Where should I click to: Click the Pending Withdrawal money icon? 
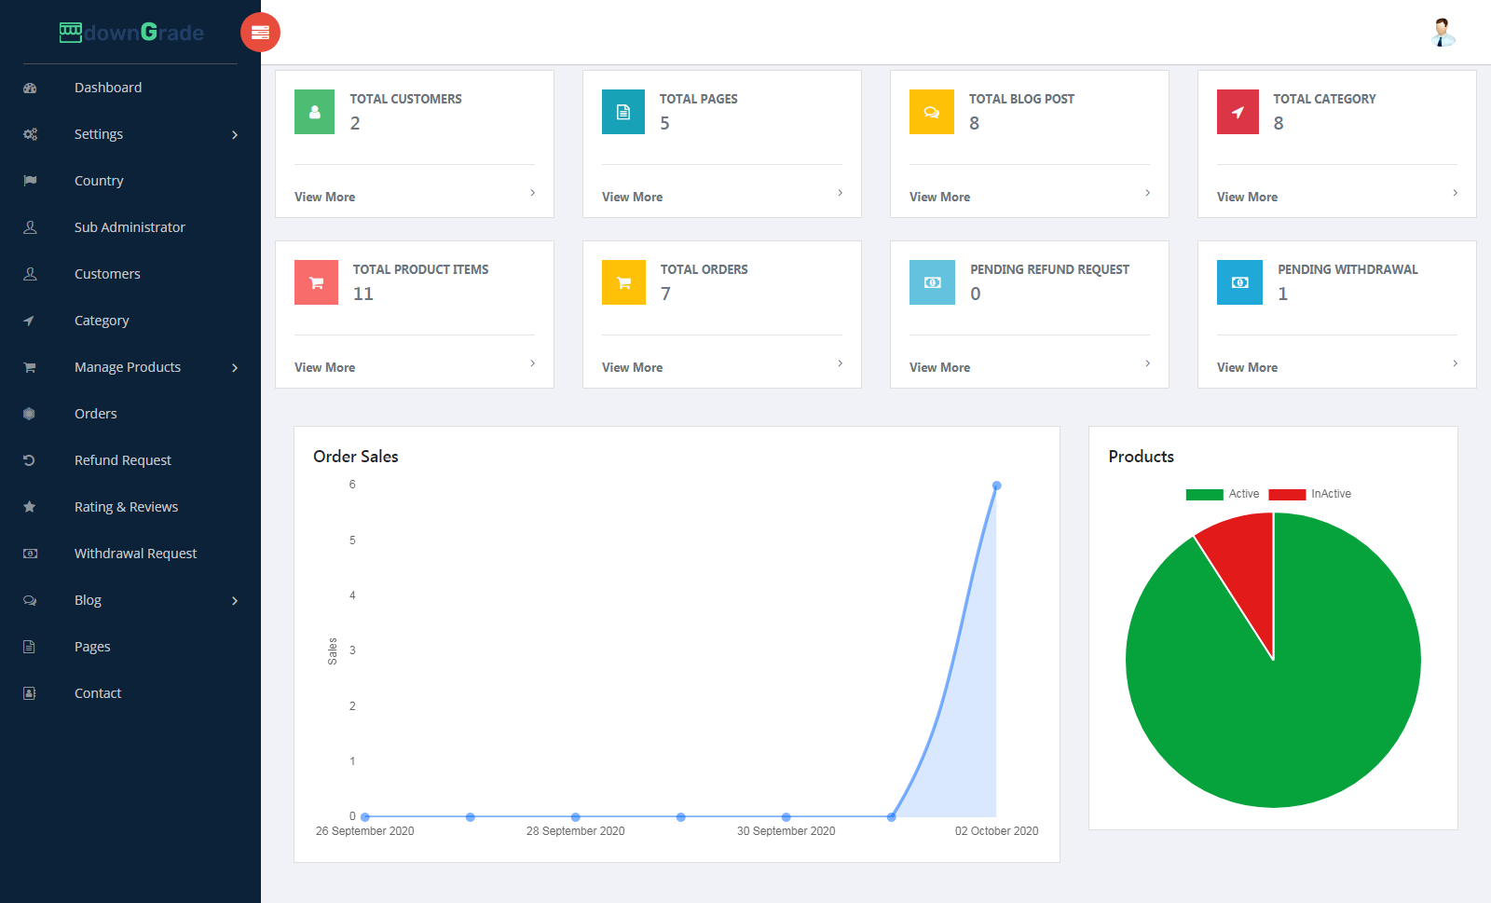1239,282
